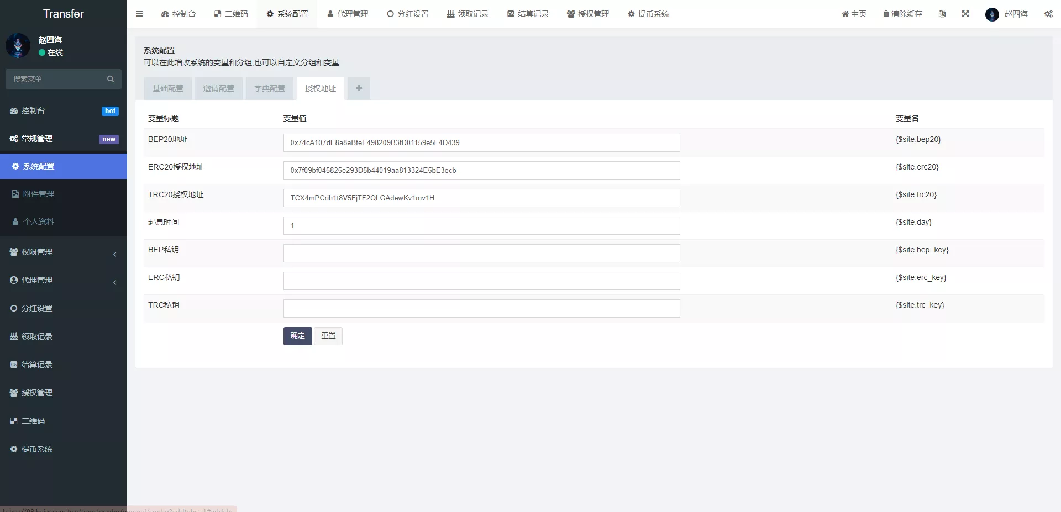This screenshot has width=1061, height=512.
Task: Open the language switcher icon
Action: (x=942, y=14)
